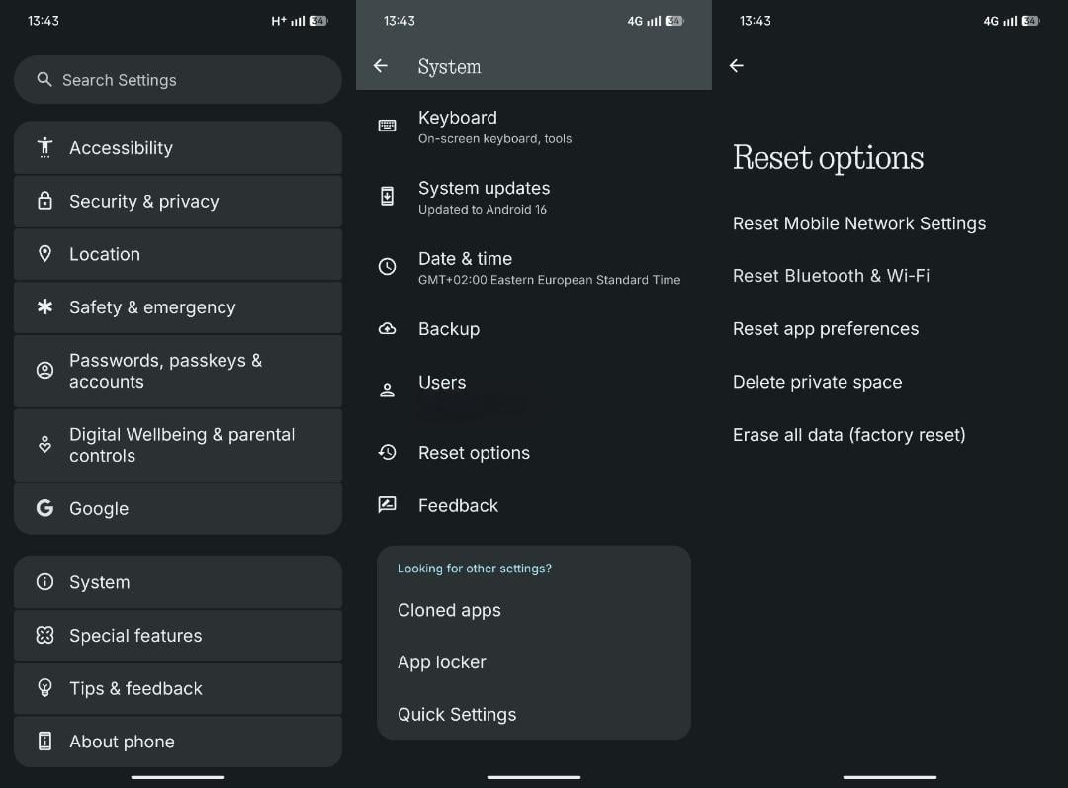The height and width of the screenshot is (788, 1068).
Task: Tap the Google G logo icon
Action: (x=44, y=508)
